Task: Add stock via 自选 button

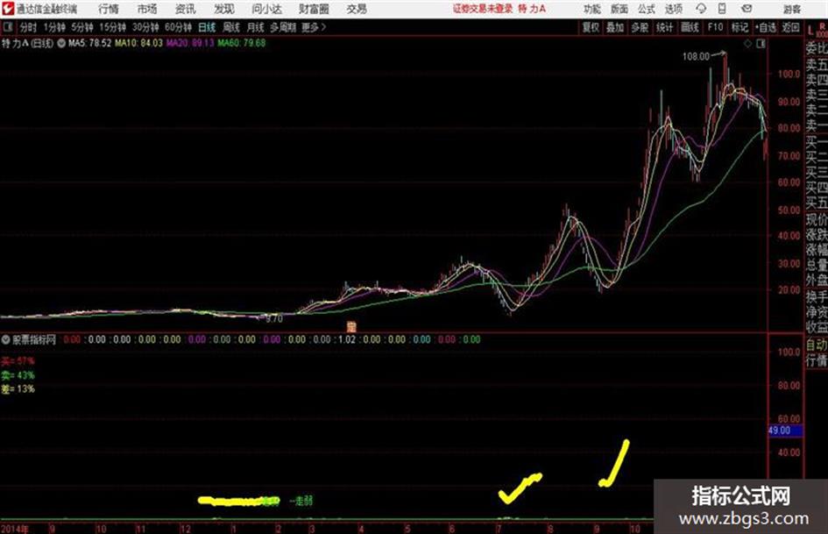Action: [x=766, y=27]
